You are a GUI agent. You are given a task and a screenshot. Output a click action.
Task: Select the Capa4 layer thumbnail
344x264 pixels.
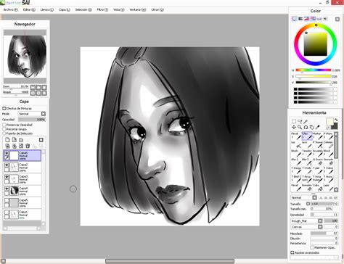coord(15,191)
